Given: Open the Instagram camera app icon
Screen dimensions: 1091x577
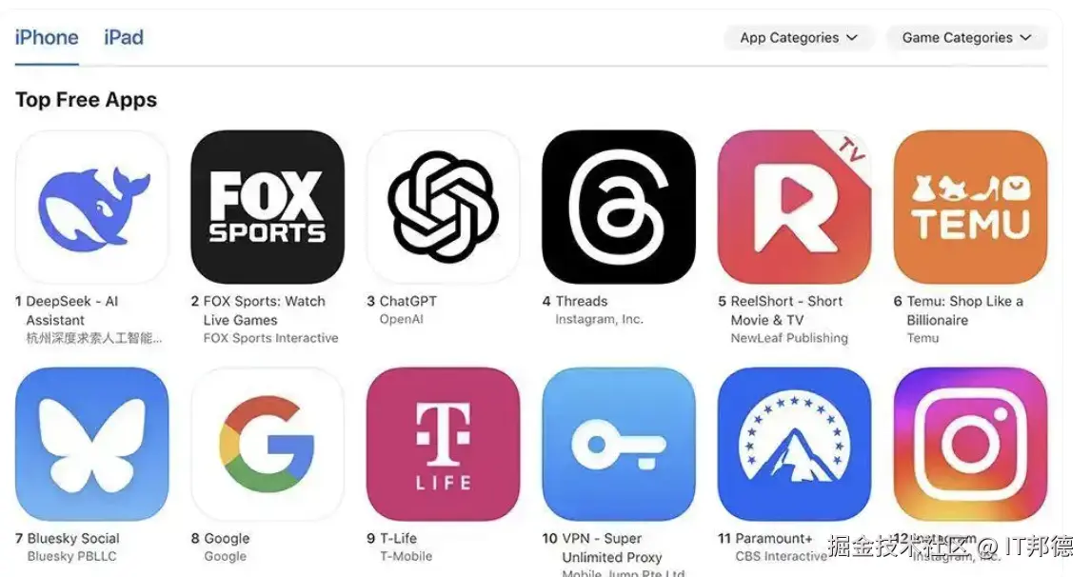Looking at the screenshot, I should click(970, 444).
